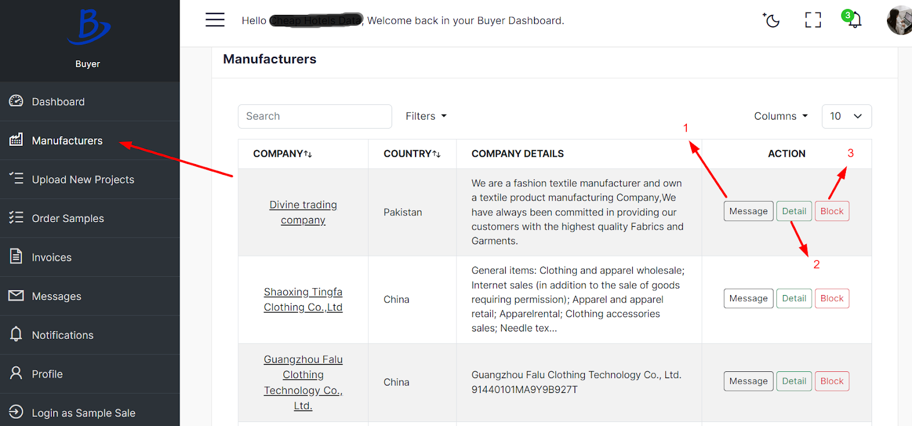This screenshot has height=426, width=912.
Task: Click the Buyer logo in sidebar
Action: [88, 27]
